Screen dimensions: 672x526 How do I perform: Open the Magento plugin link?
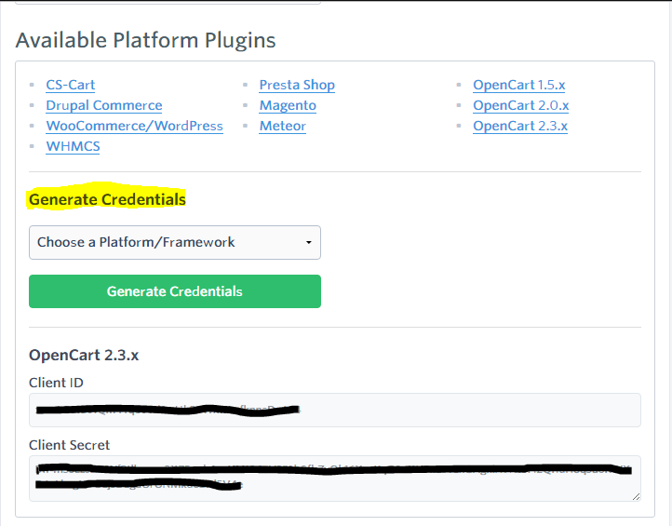pos(288,105)
